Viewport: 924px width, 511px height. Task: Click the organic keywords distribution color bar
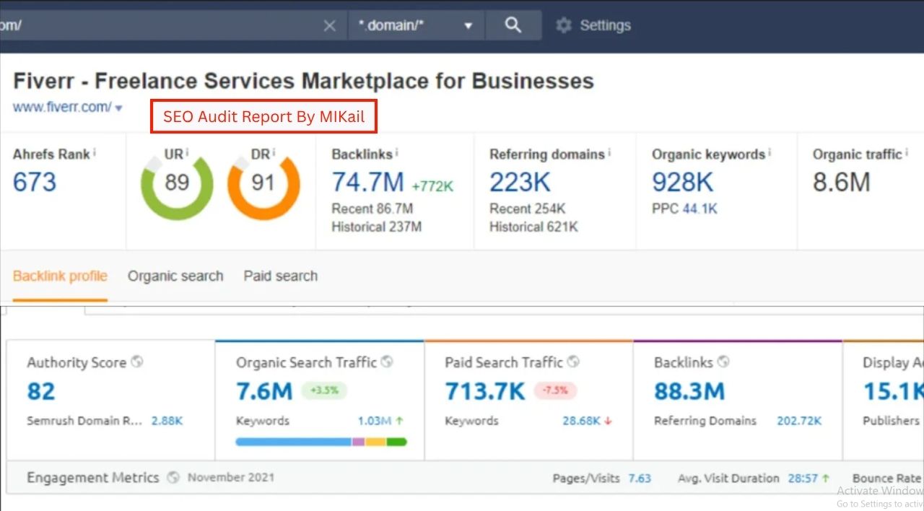321,442
